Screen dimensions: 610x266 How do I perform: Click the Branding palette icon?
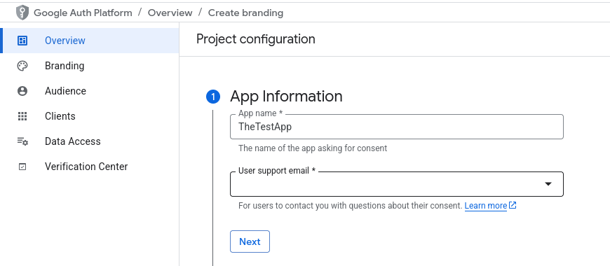tap(22, 66)
